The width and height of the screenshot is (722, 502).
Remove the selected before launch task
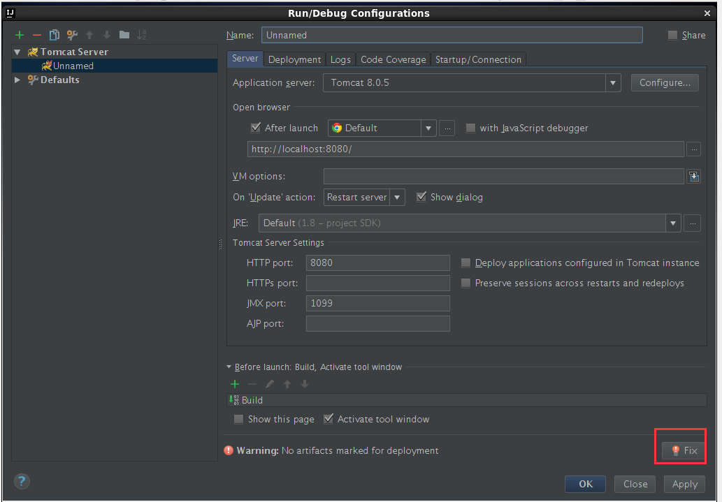point(252,384)
